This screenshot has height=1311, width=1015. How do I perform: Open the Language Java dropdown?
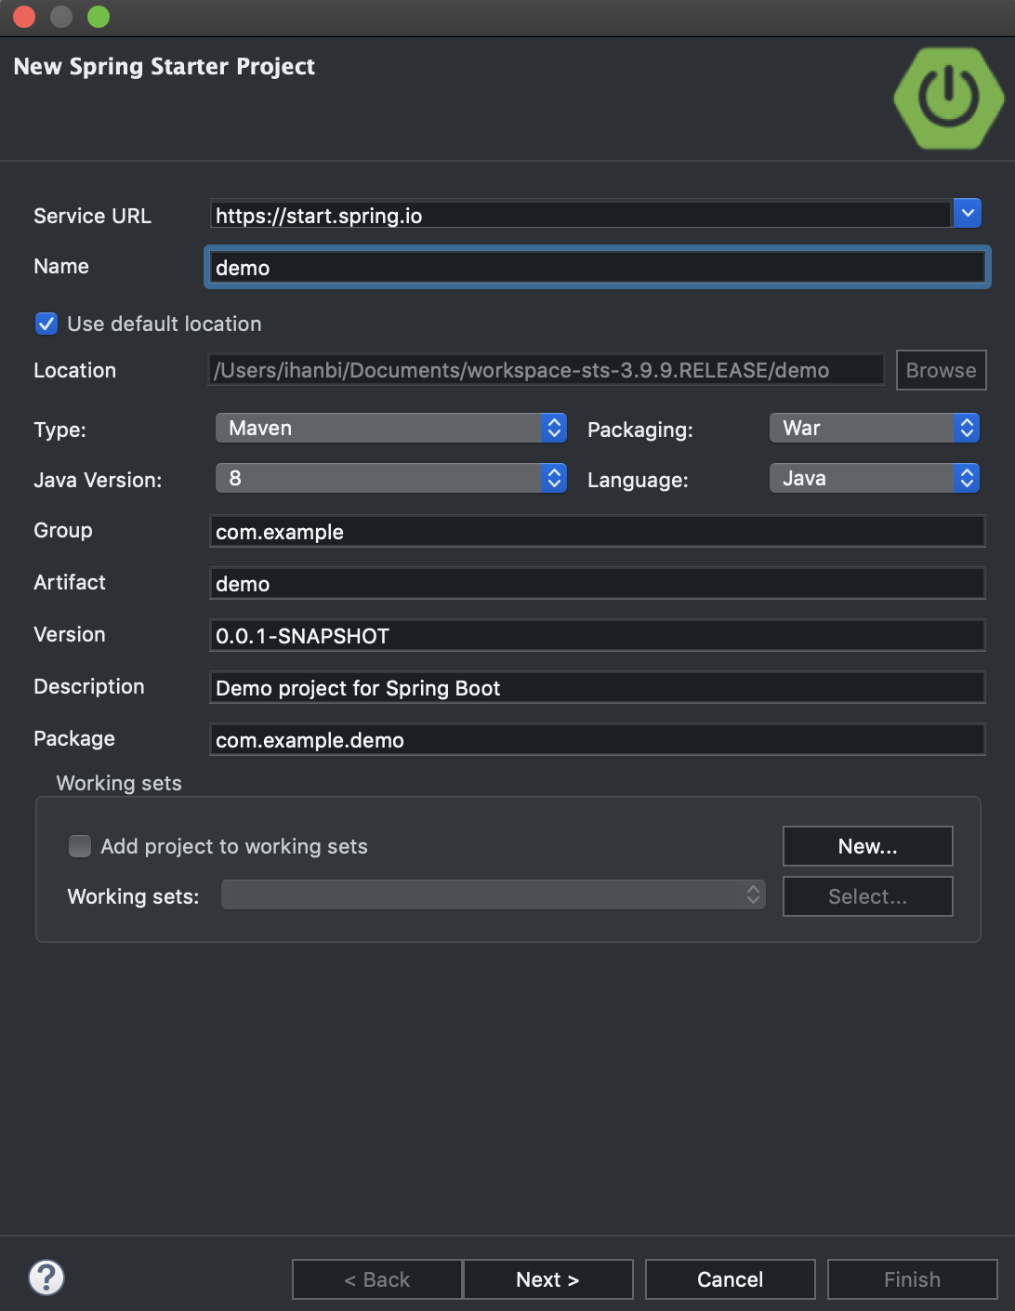(875, 478)
